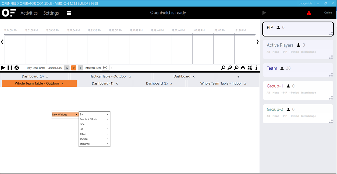Screen dimensions: 337x174
Task: Click the Active Players corner dots handle
Action: 331,57
